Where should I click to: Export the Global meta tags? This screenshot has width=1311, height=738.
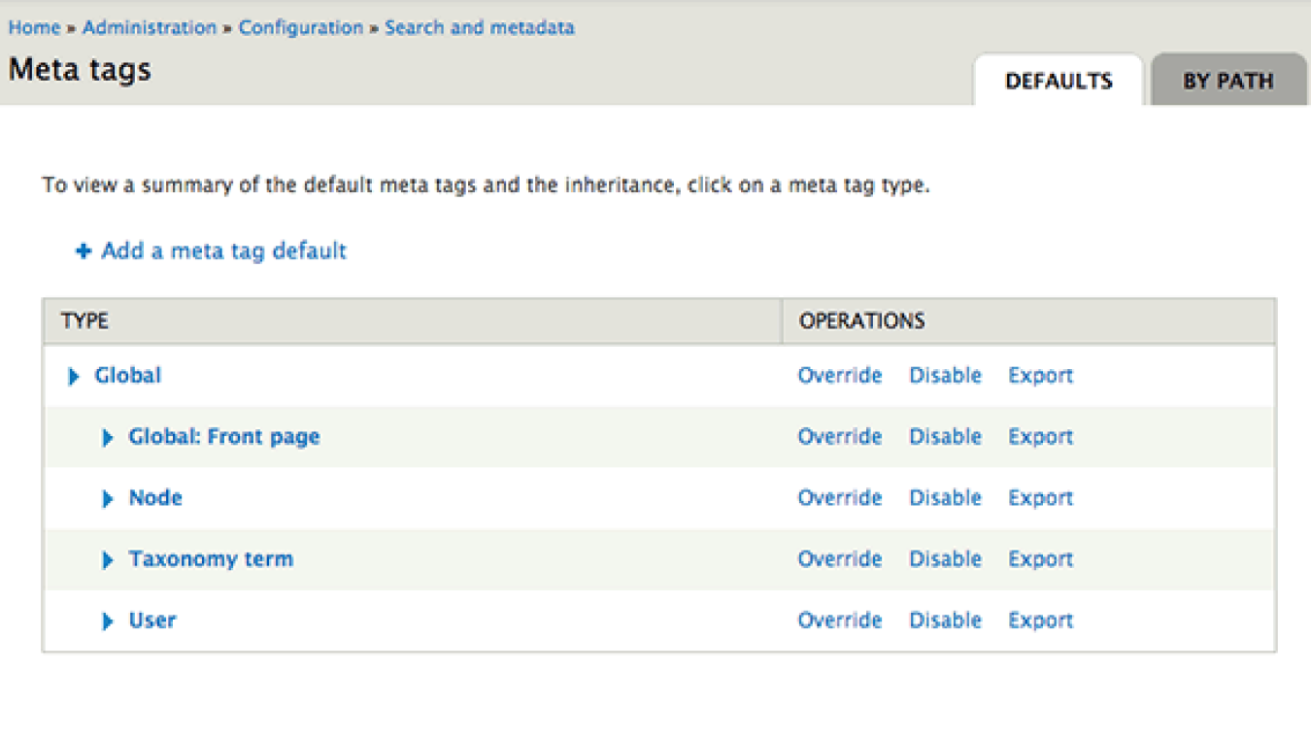1039,376
